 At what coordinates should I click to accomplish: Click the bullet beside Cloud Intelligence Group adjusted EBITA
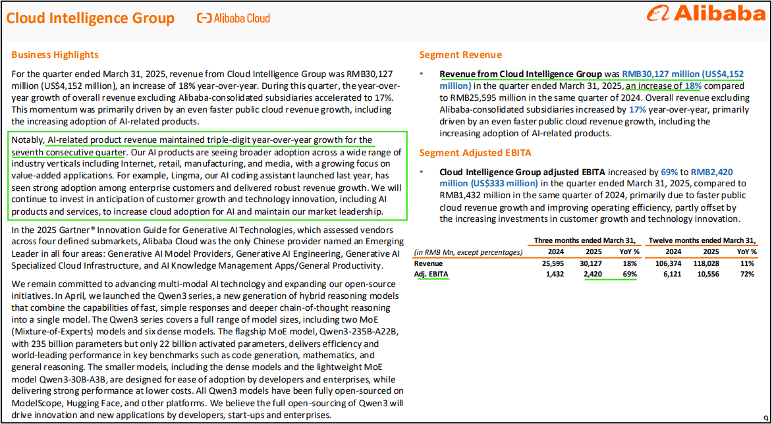point(421,172)
